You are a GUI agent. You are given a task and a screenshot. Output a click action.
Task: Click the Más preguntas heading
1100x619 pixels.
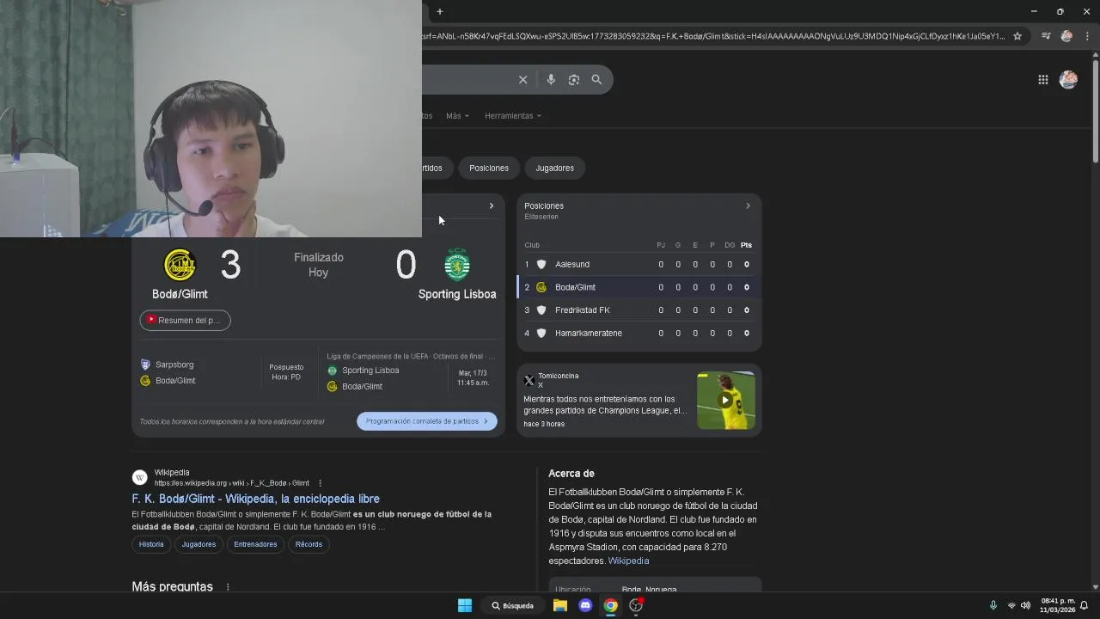(x=172, y=586)
